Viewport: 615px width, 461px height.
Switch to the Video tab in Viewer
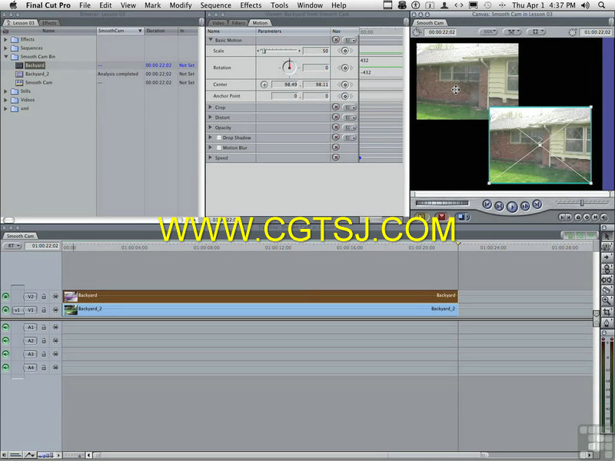[218, 23]
